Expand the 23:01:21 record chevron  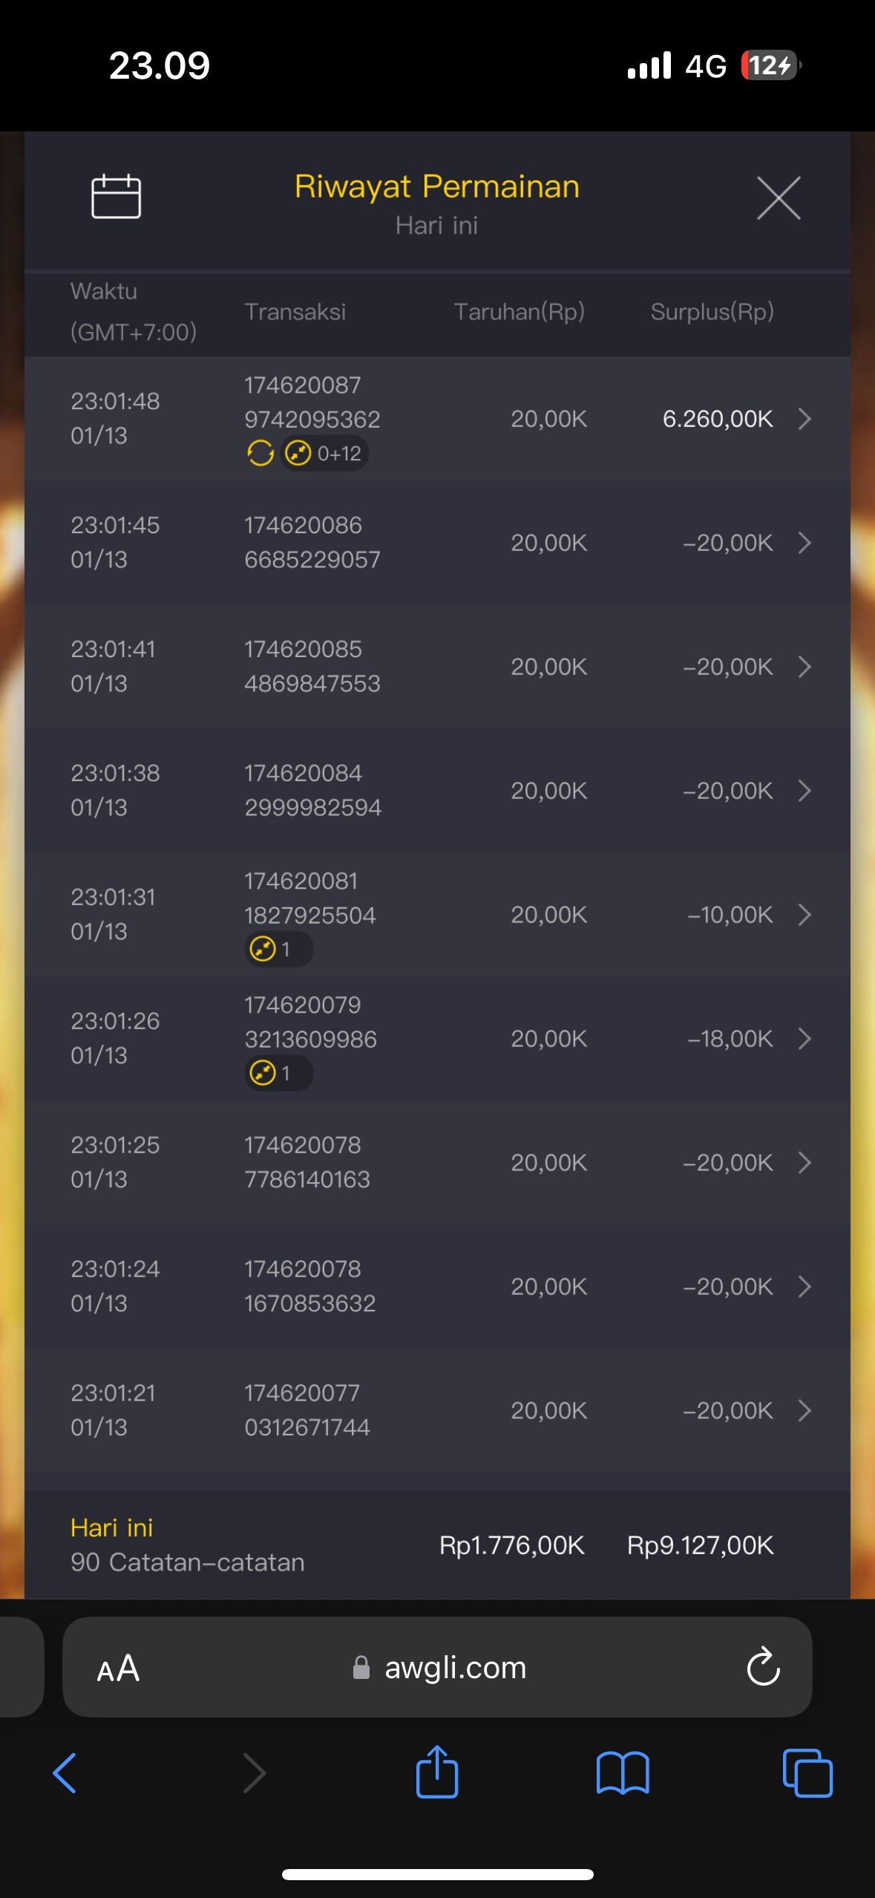(x=804, y=1410)
